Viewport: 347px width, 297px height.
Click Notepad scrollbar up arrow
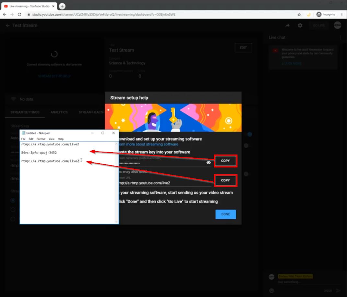point(116,144)
